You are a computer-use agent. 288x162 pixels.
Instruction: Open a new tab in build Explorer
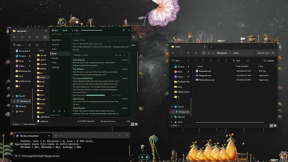[x=211, y=46]
